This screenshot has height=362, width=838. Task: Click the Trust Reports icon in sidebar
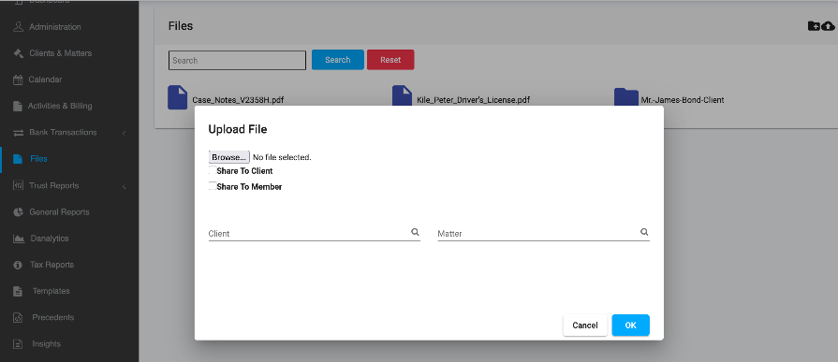pos(18,186)
